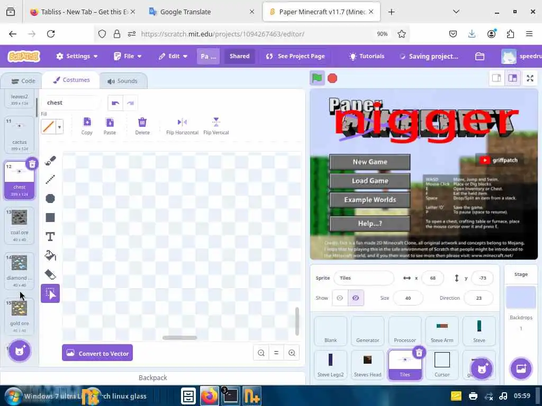The image size is (542, 406).
Task: Open Choose a Costume button
Action: point(20,351)
